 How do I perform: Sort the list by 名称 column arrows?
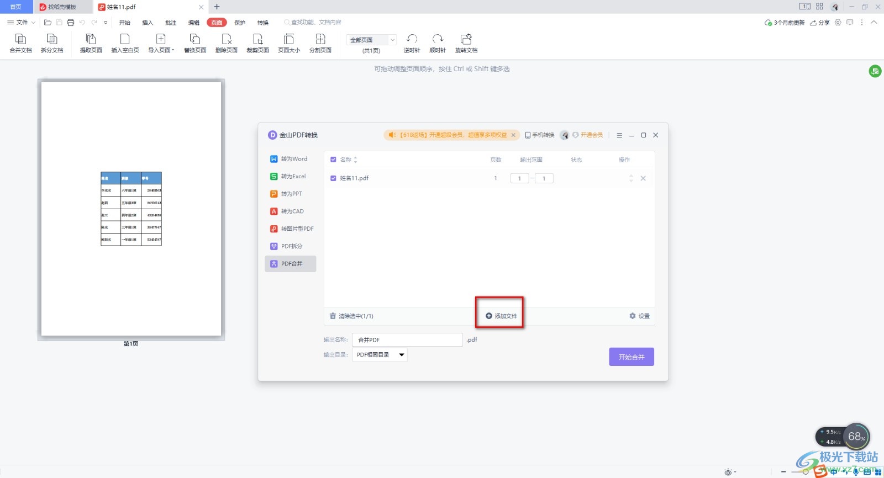tap(355, 160)
